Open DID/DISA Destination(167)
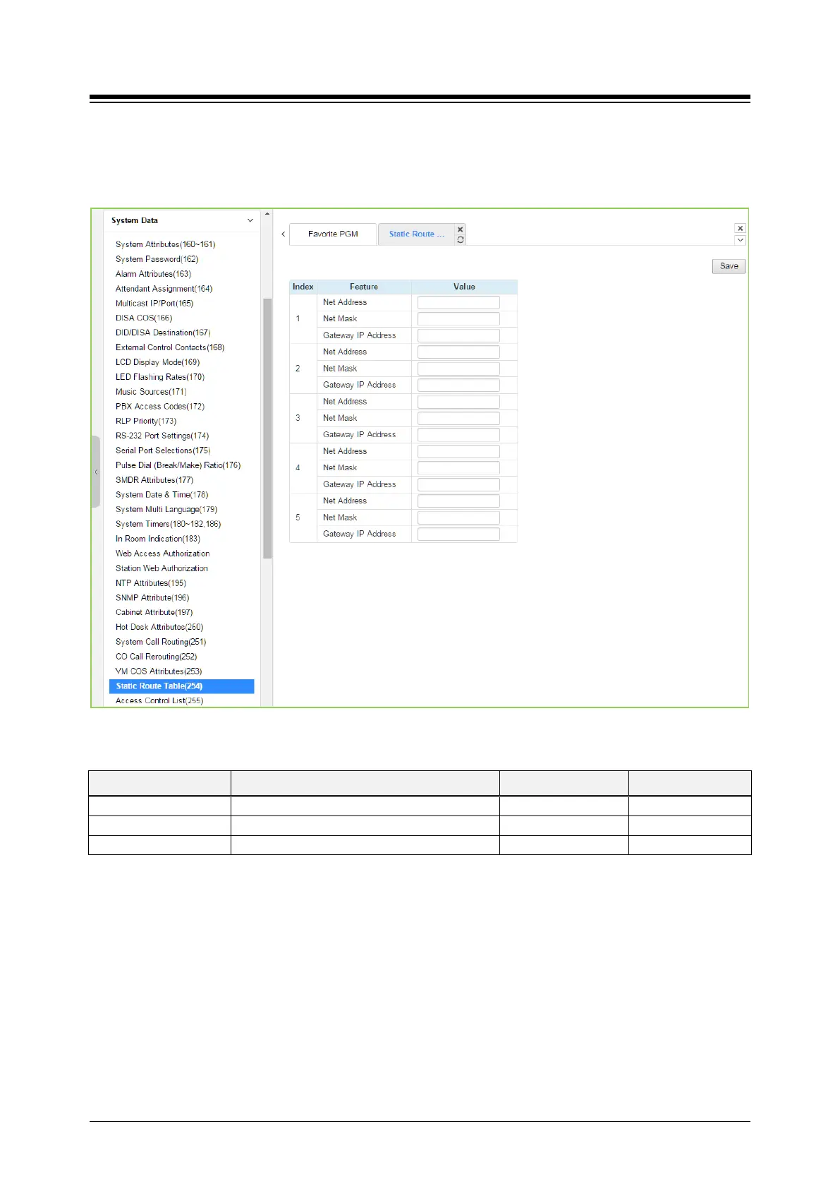This screenshot has height=1189, width=840. (x=163, y=333)
